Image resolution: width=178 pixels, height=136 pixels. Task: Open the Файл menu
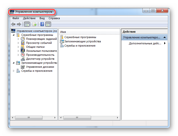[x=16, y=18]
